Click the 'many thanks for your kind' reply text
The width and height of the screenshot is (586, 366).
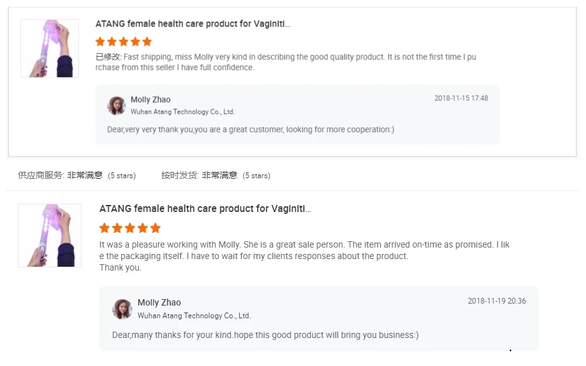265,335
